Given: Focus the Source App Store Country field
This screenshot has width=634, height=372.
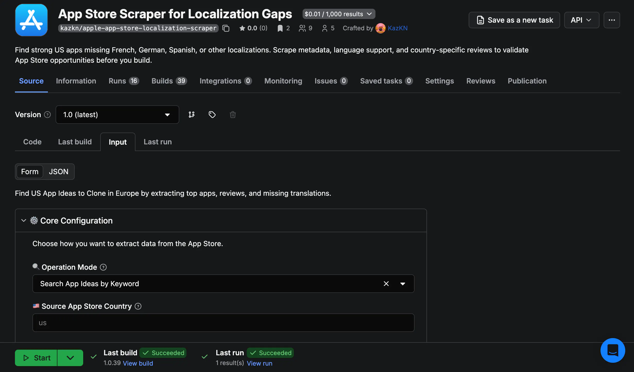Looking at the screenshot, I should (x=223, y=323).
